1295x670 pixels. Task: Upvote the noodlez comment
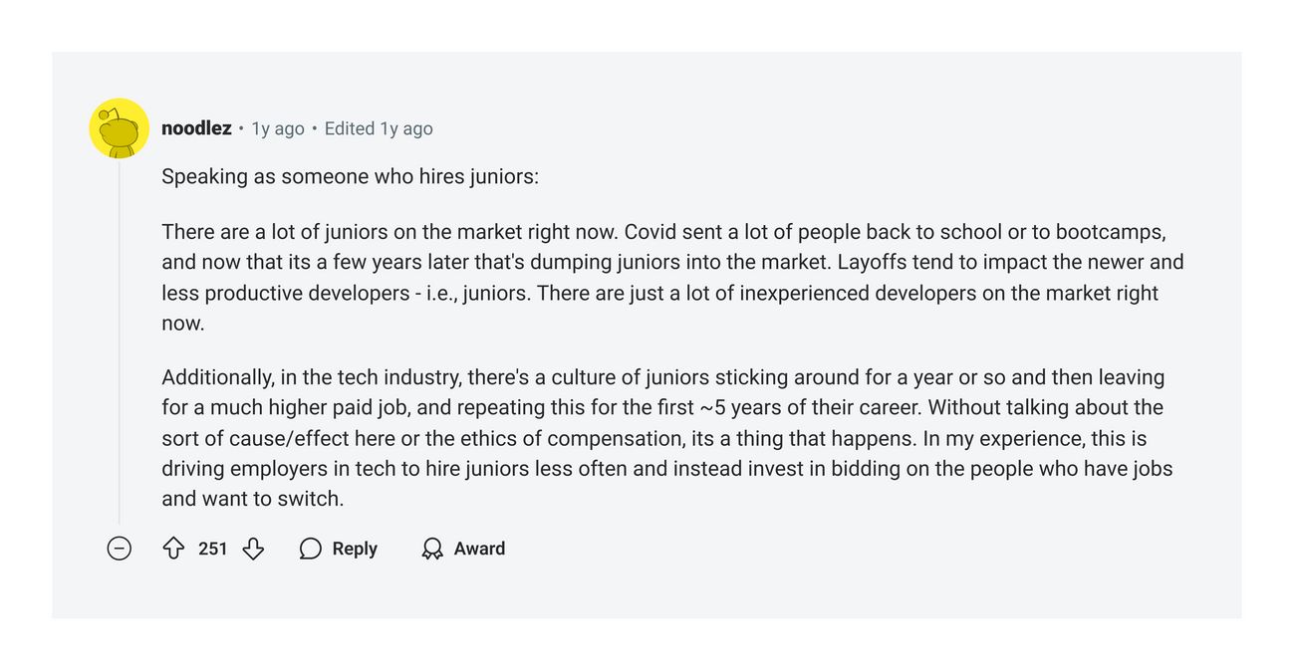pos(173,549)
